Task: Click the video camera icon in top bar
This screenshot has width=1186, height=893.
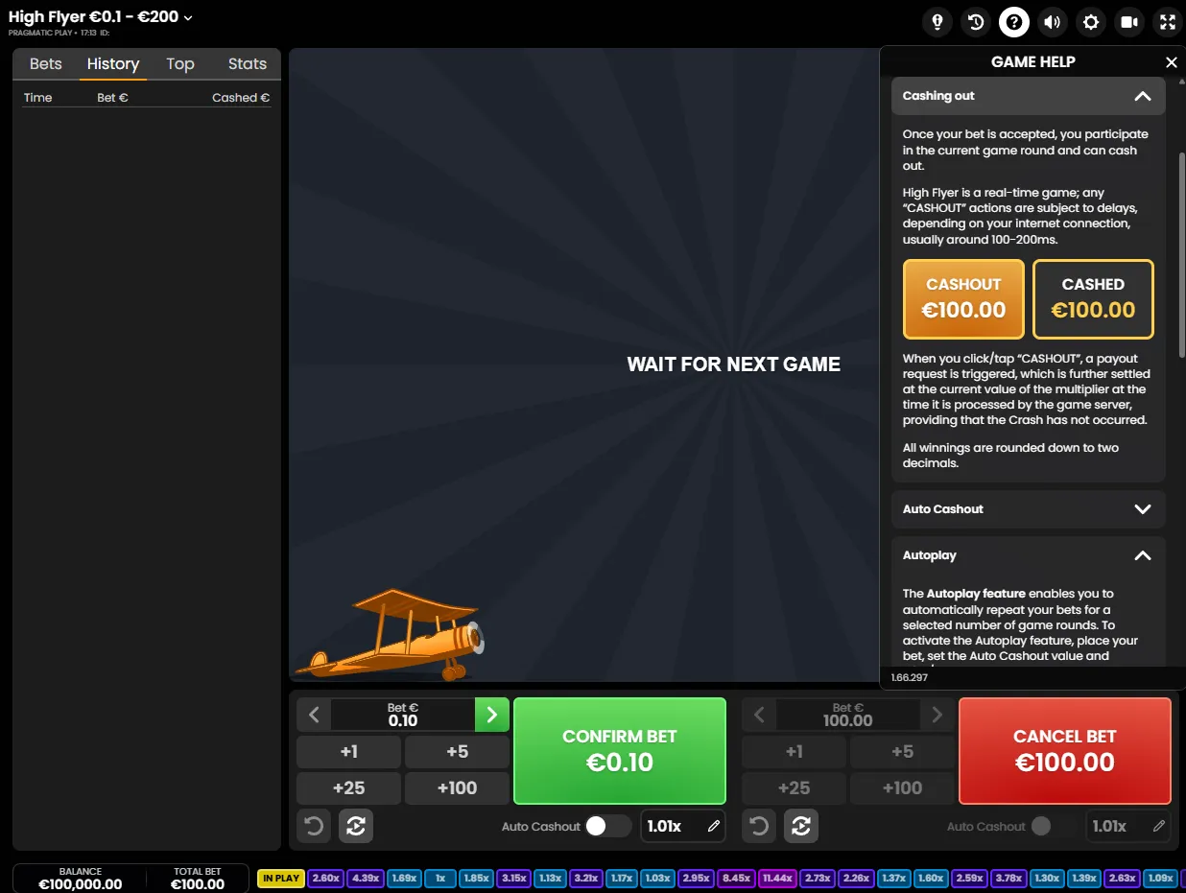Action: click(1129, 22)
